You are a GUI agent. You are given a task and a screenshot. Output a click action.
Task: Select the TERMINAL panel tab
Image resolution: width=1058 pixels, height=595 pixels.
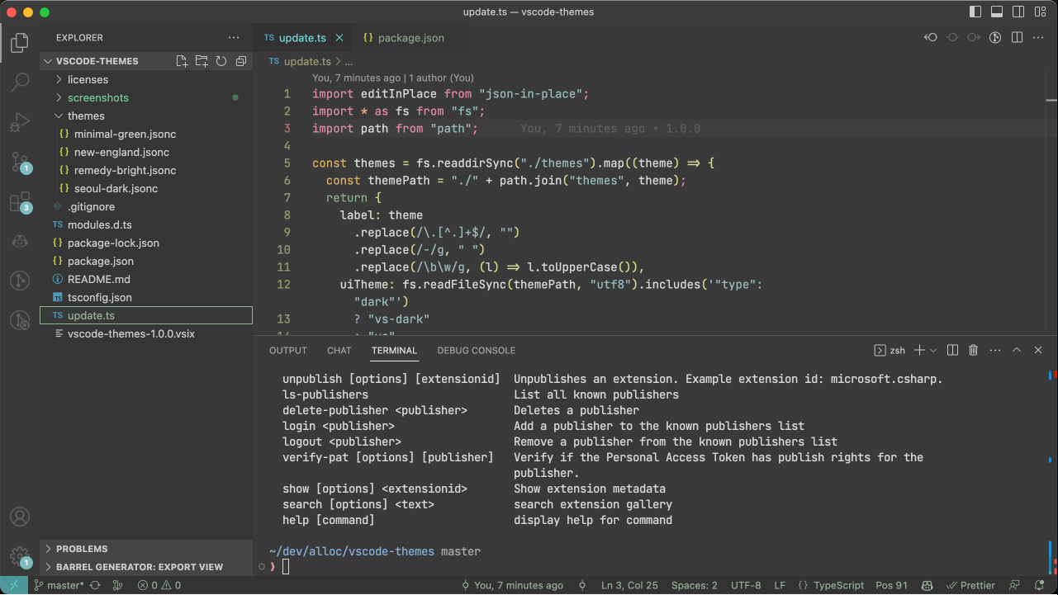(x=395, y=351)
